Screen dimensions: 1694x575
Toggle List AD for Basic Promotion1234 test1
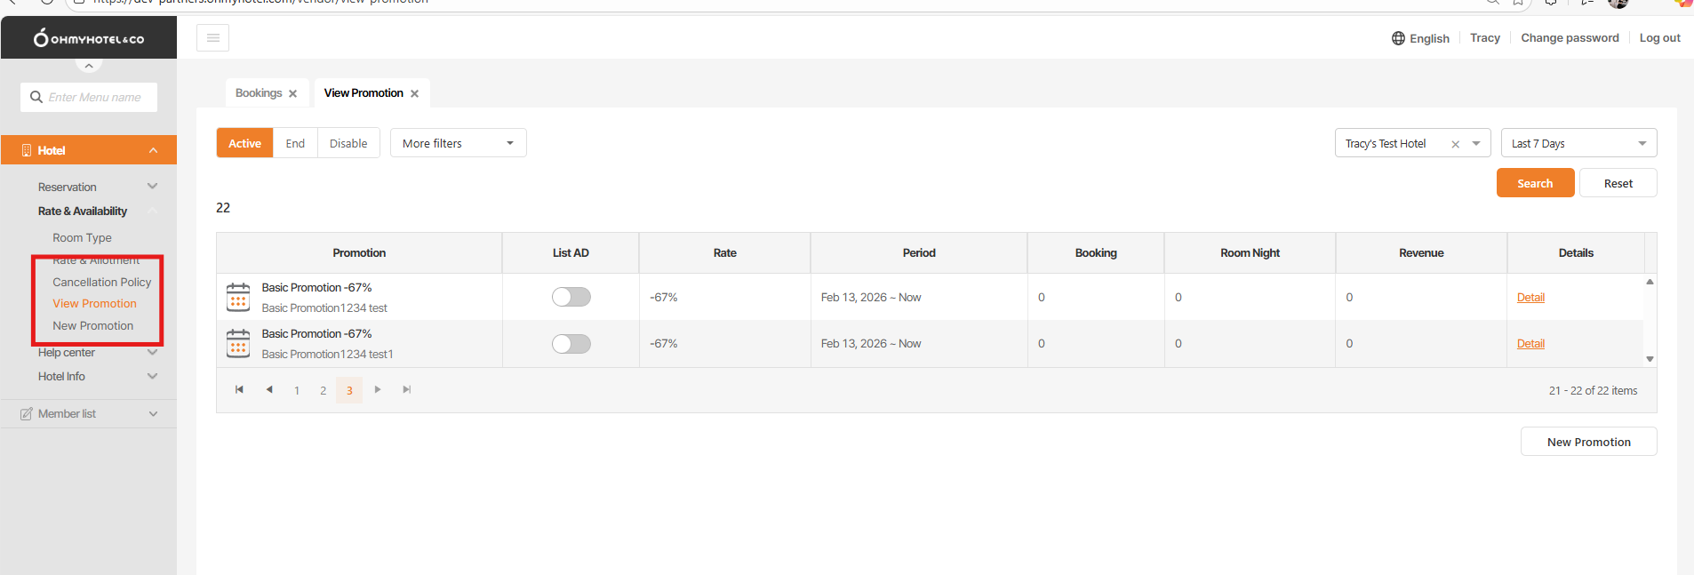pos(571,344)
